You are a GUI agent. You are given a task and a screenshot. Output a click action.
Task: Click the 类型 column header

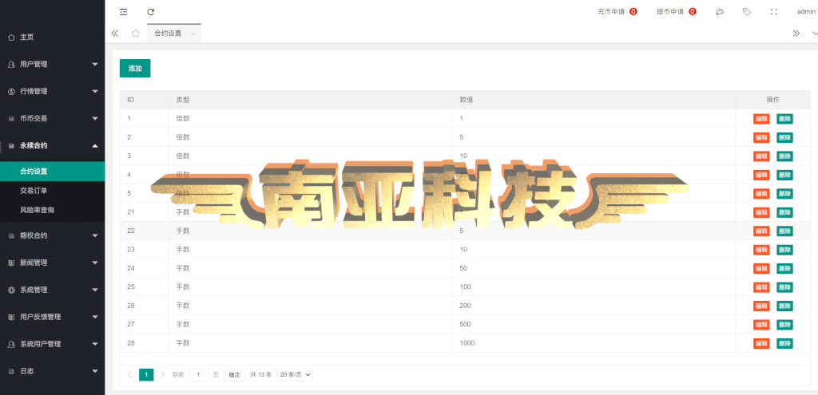coord(311,100)
